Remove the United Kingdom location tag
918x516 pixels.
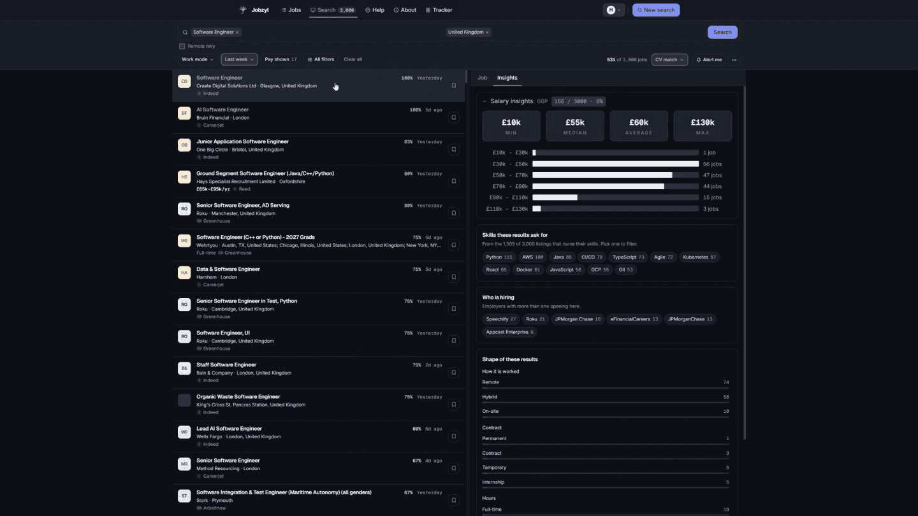point(487,32)
